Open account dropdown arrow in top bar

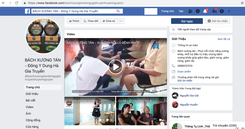click(229, 11)
